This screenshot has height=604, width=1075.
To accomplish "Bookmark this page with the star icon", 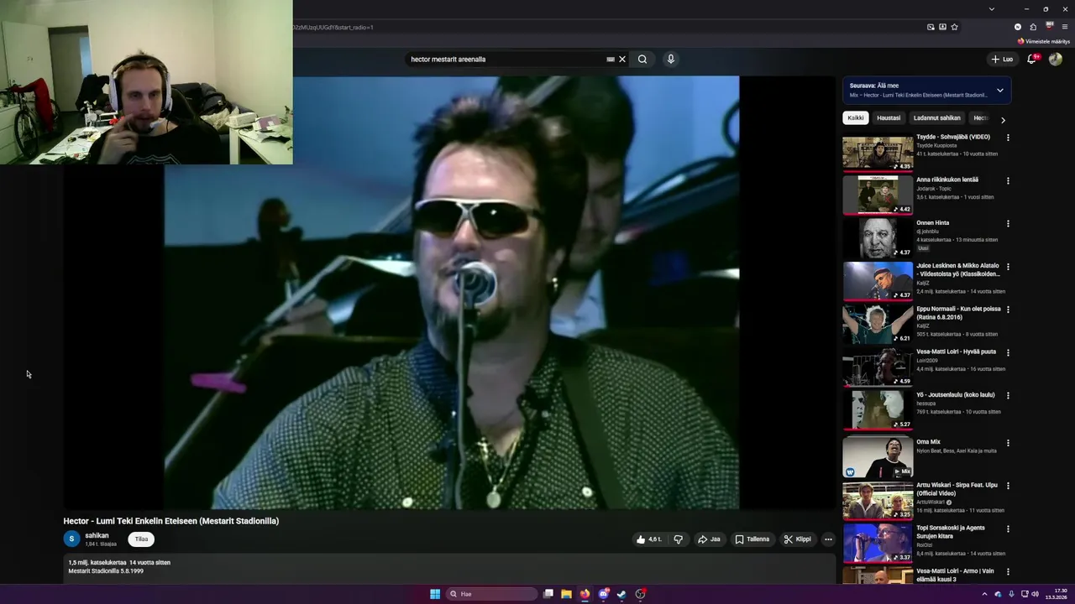I will [x=955, y=27].
